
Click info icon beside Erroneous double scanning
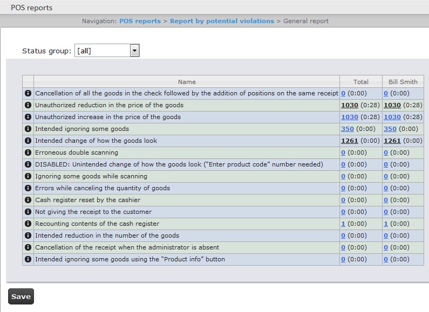point(28,152)
